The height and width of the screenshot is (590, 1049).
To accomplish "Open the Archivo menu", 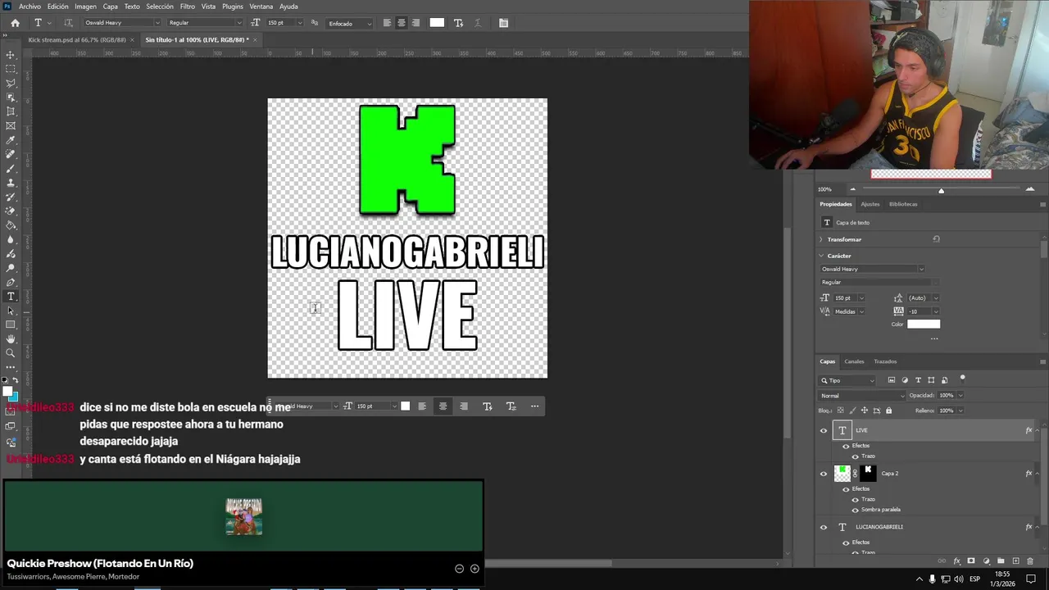I will tap(30, 7).
